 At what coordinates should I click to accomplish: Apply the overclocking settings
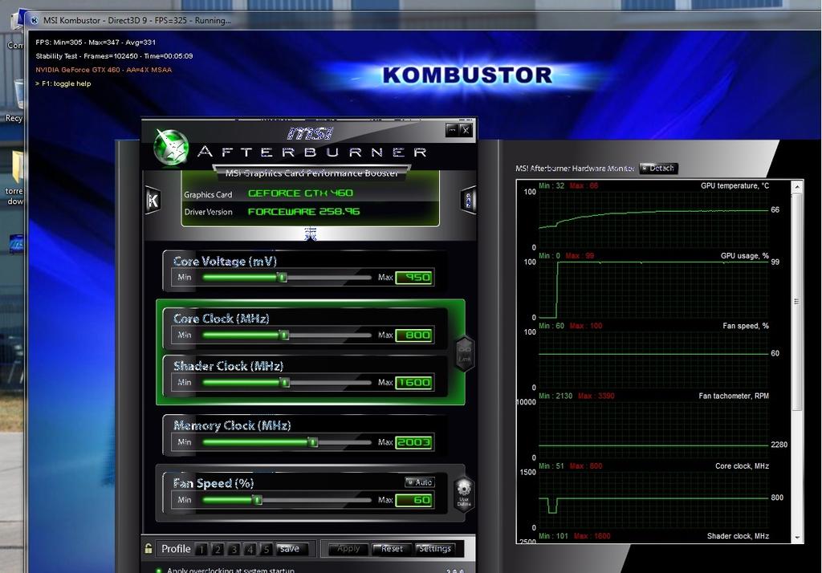click(x=348, y=548)
